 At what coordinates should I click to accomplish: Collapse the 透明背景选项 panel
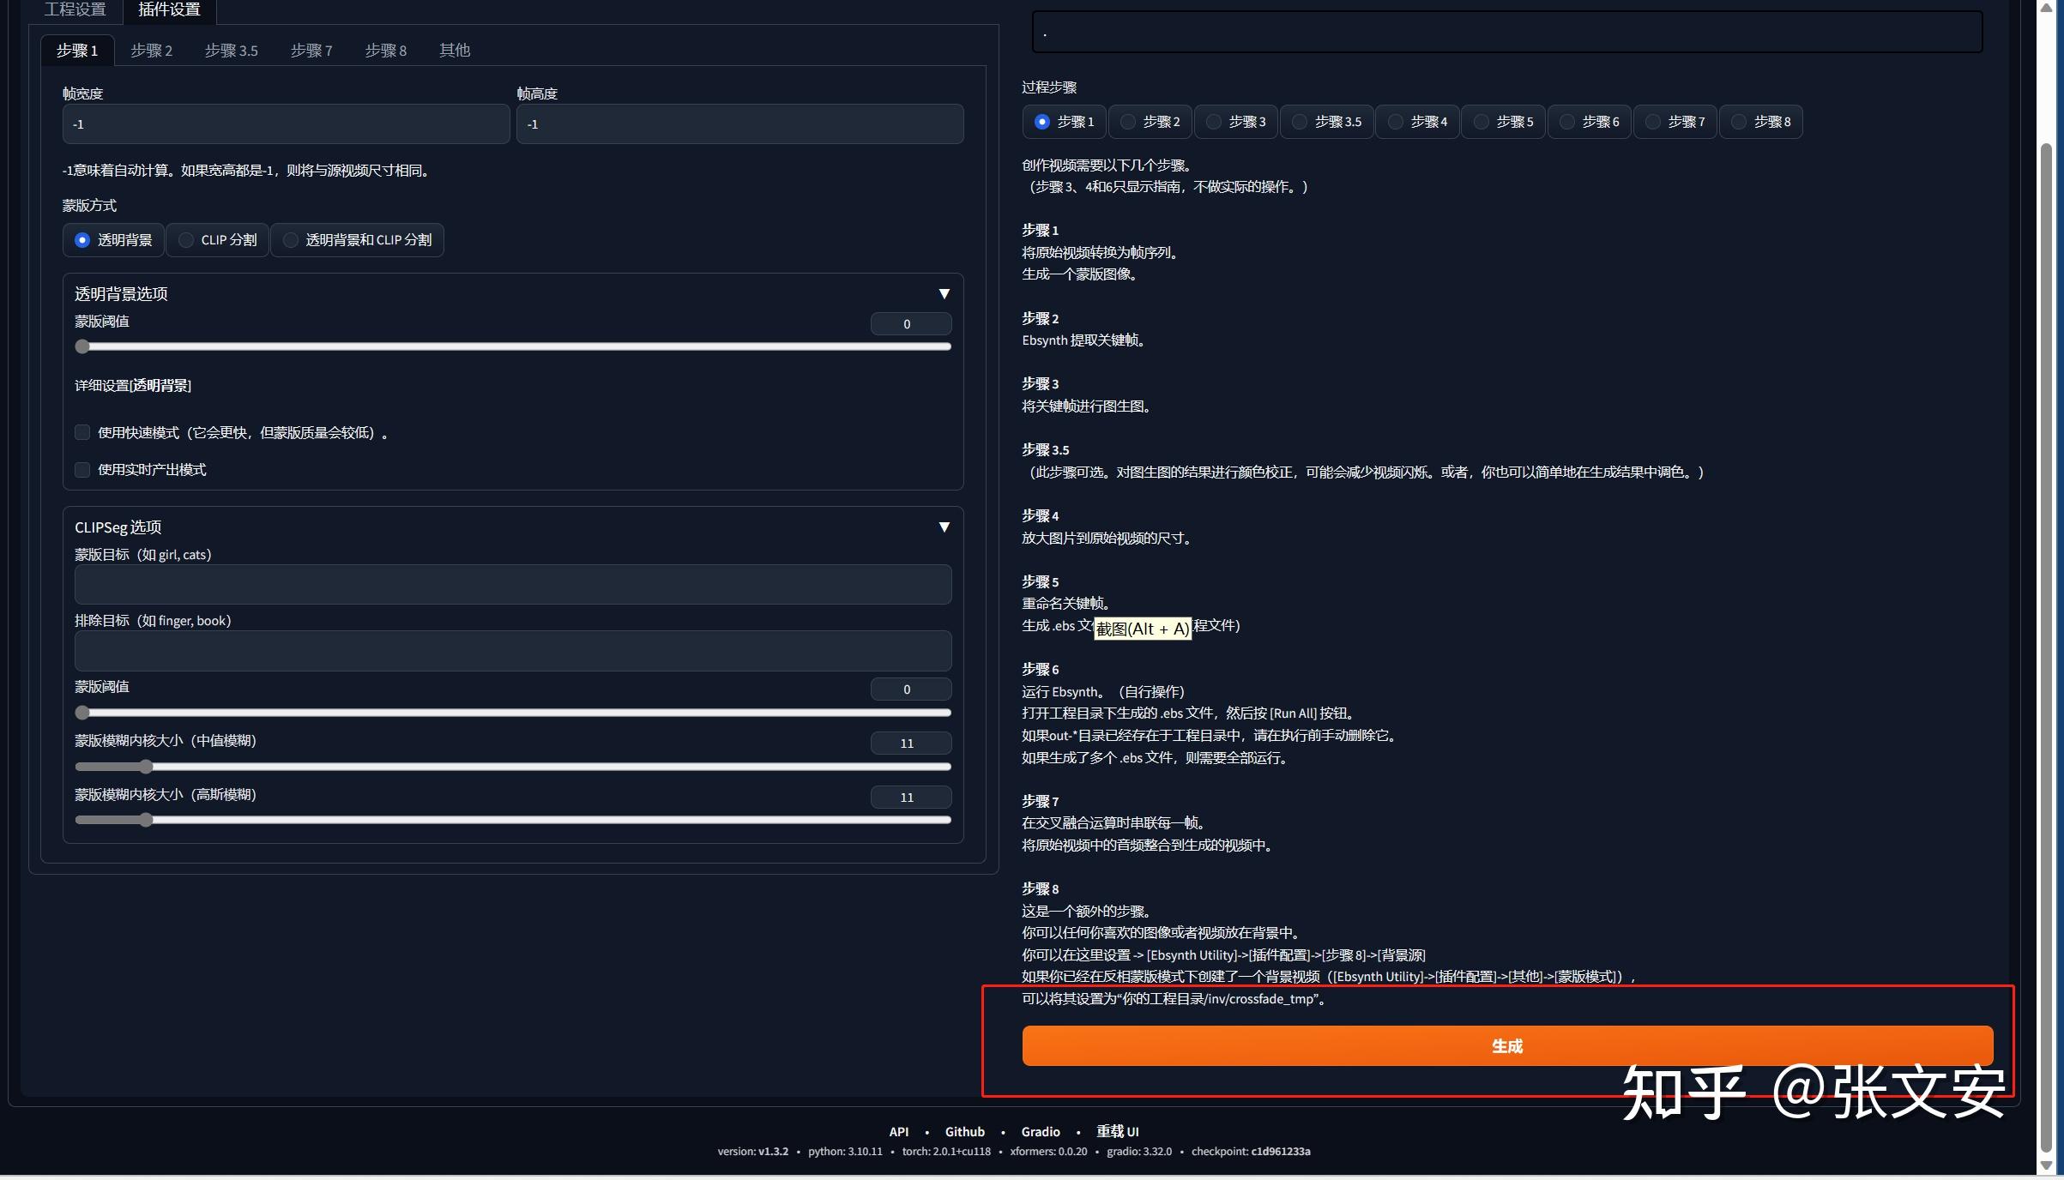tap(944, 294)
